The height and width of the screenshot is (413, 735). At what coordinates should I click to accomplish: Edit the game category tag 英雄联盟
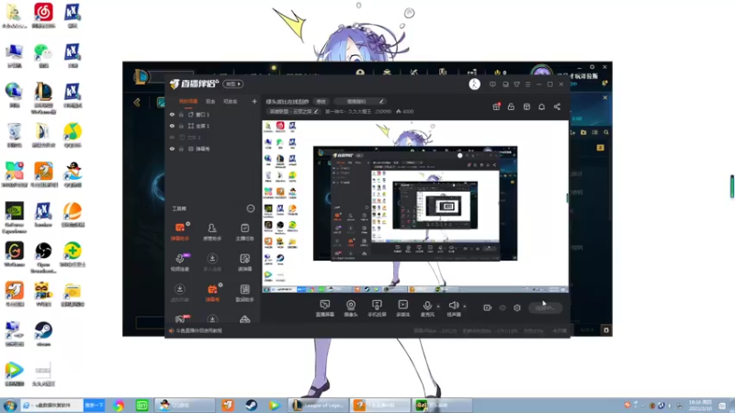293,112
